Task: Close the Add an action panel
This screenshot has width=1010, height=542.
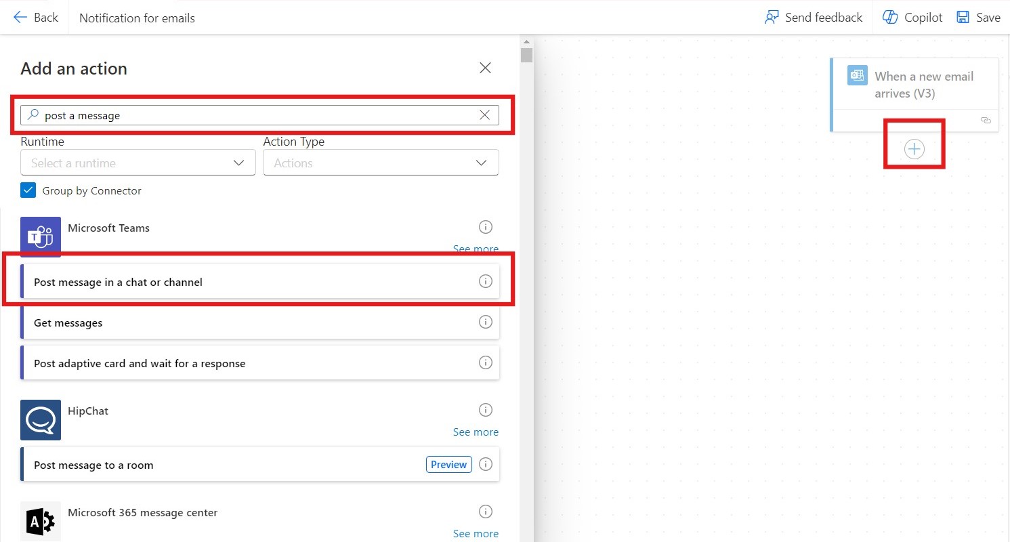Action: pos(485,68)
